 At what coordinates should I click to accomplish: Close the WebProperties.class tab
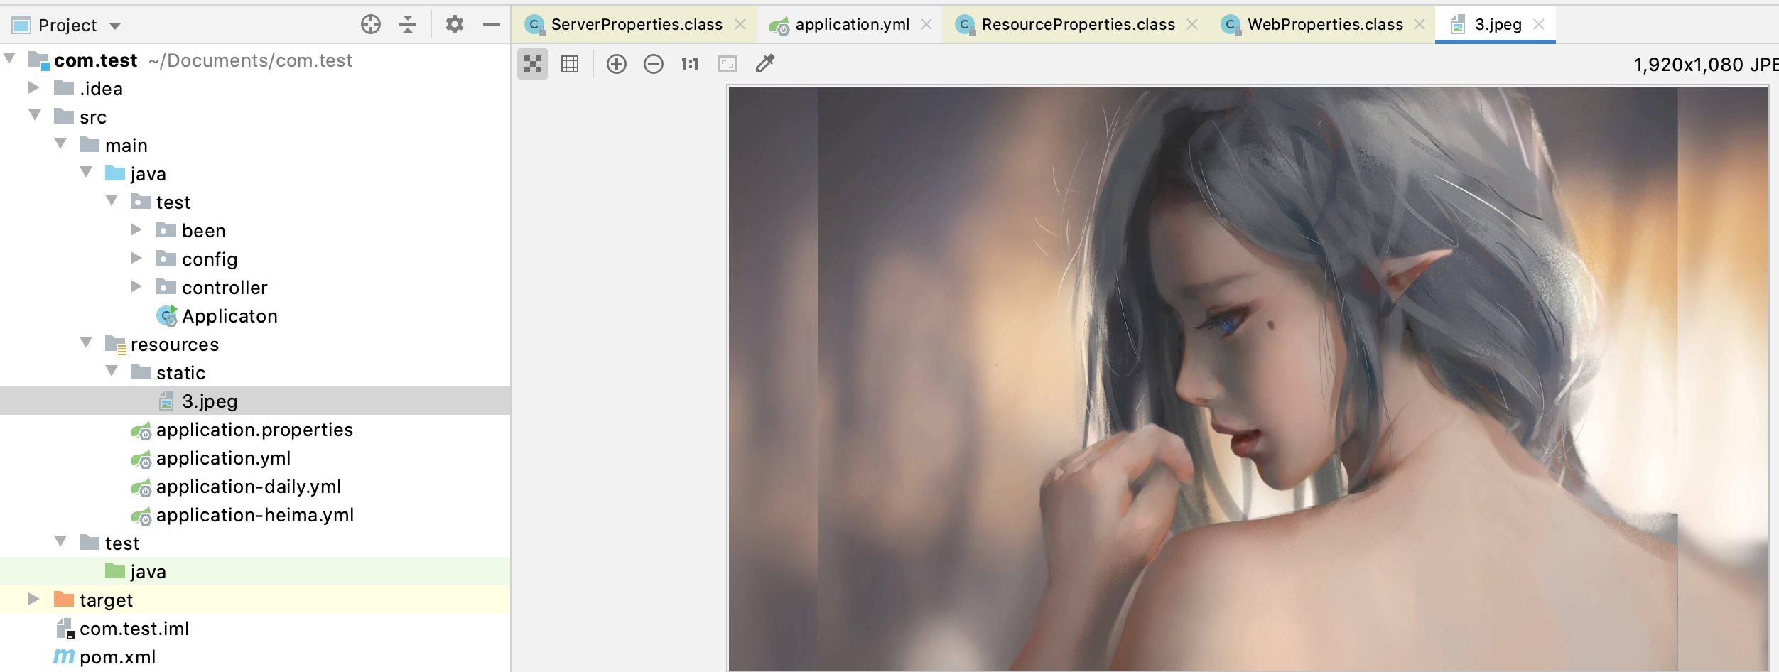(1420, 25)
